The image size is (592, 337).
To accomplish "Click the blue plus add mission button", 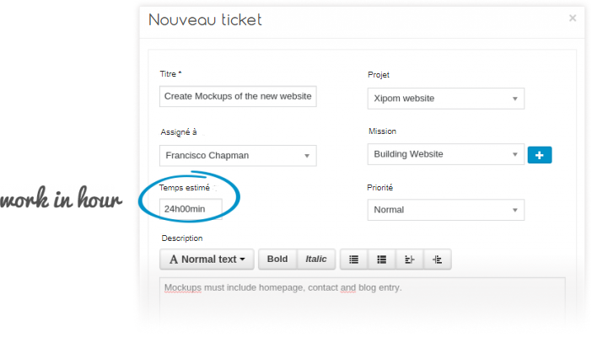I will click(540, 155).
